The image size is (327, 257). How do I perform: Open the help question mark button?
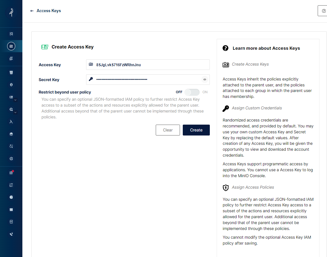323,11
